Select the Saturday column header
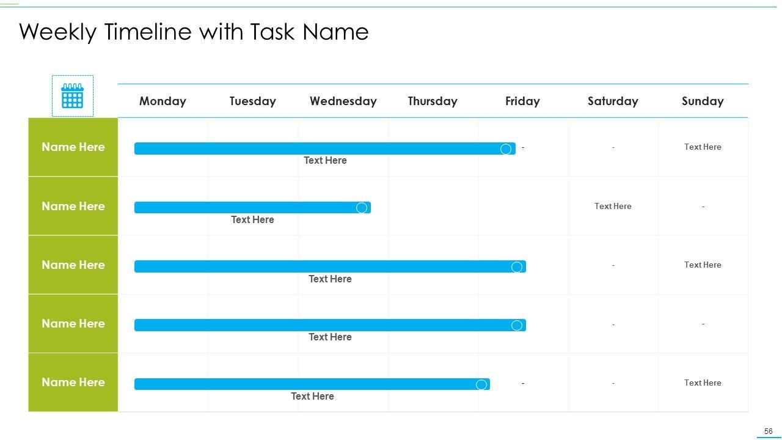 (x=613, y=101)
